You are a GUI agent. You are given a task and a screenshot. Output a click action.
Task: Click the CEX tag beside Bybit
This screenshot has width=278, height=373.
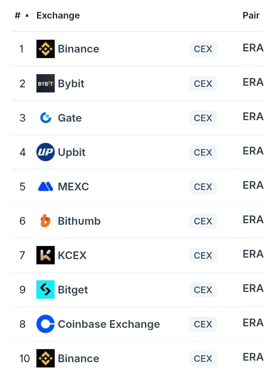[203, 83]
